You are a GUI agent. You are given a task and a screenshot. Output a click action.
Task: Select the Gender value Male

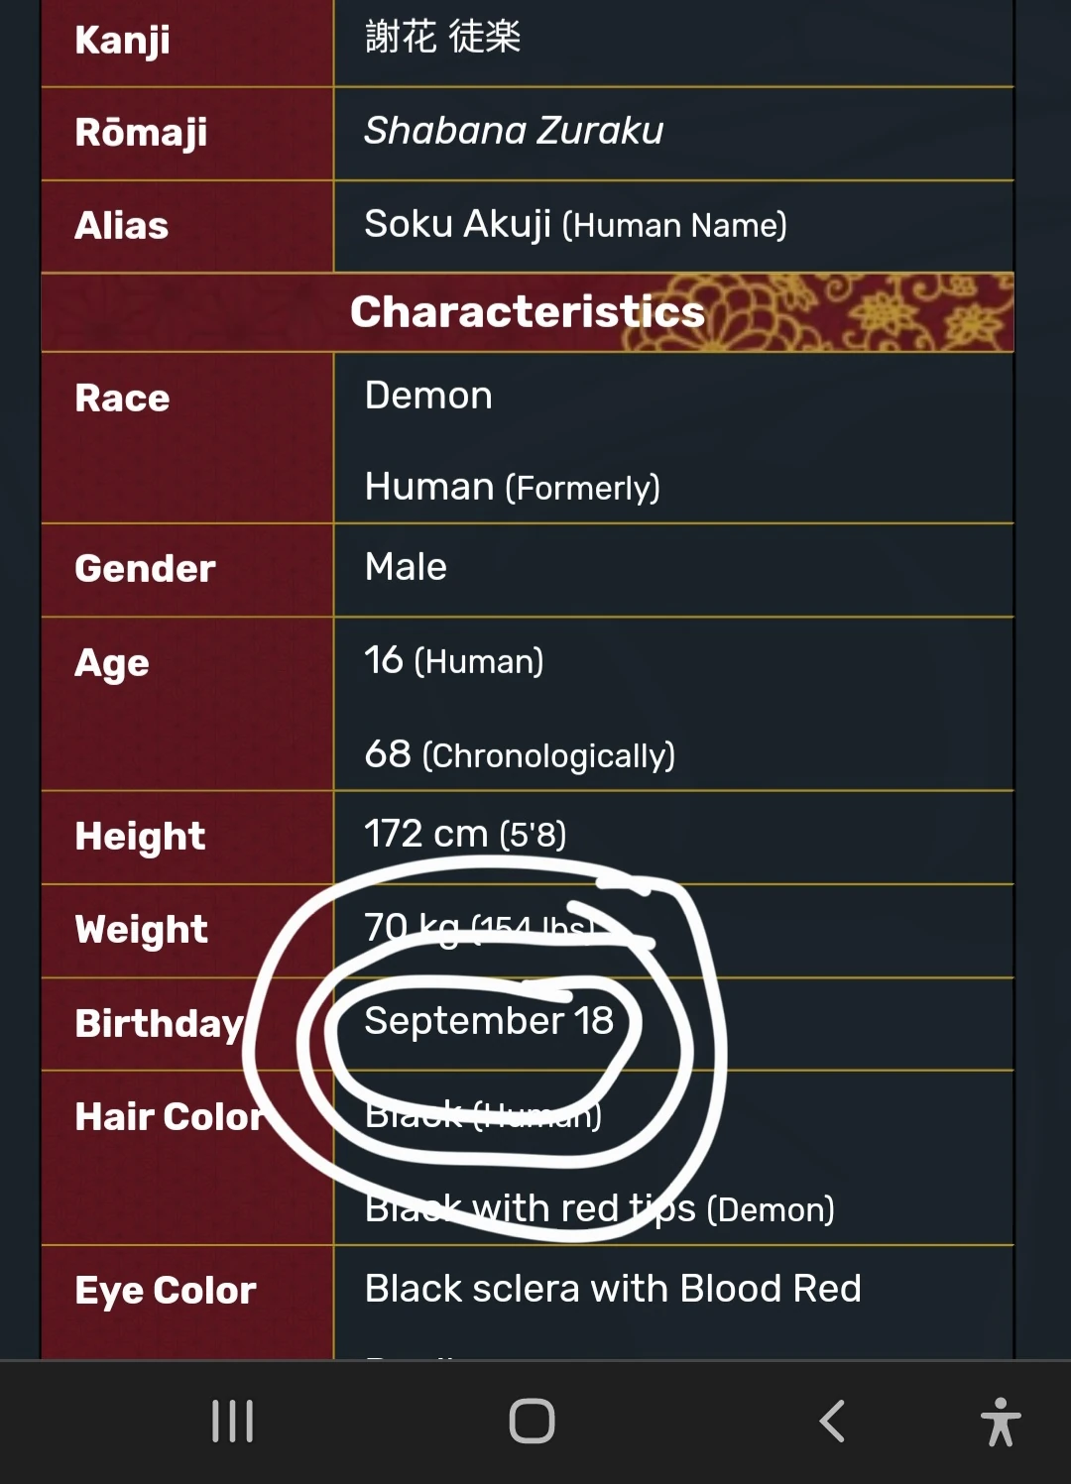(x=403, y=567)
